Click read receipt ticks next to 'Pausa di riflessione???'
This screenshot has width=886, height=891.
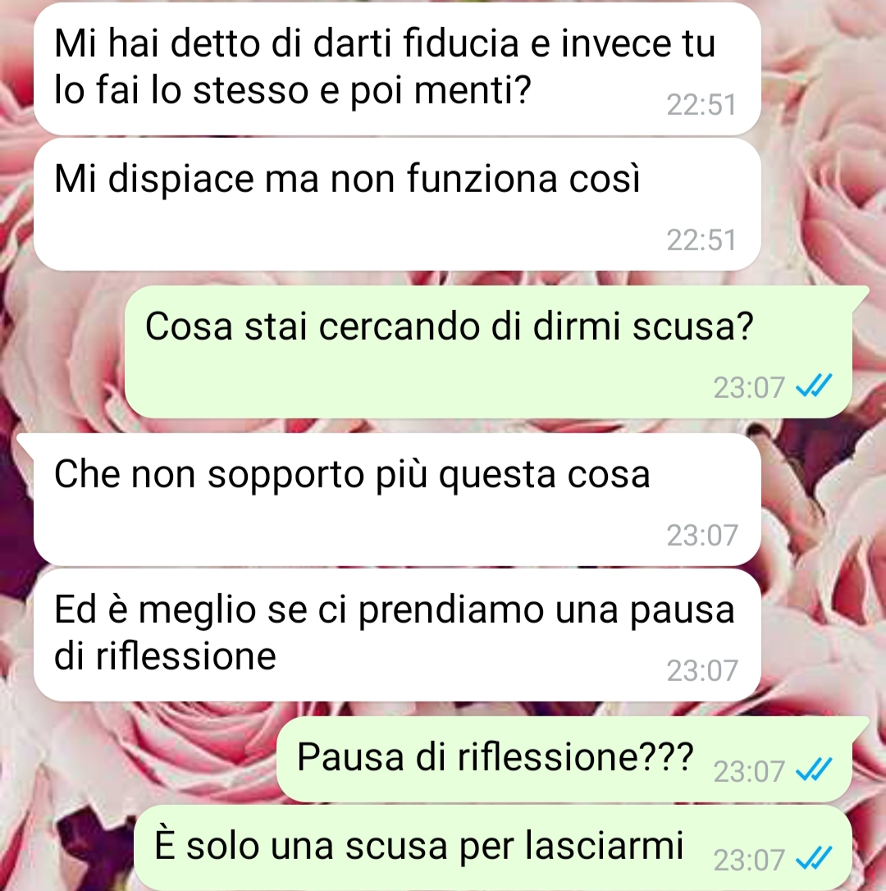tap(813, 770)
